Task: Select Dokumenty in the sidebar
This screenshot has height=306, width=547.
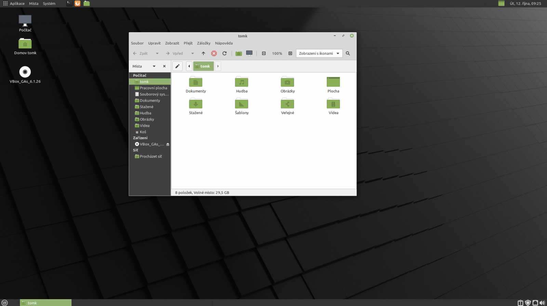Action: (x=150, y=101)
